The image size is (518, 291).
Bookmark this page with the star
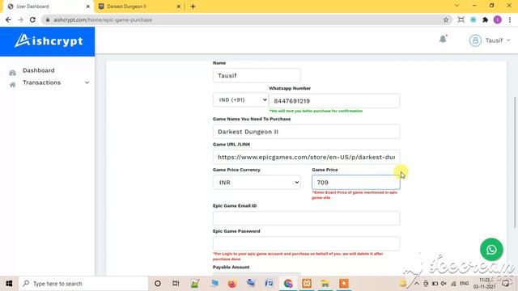point(446,19)
